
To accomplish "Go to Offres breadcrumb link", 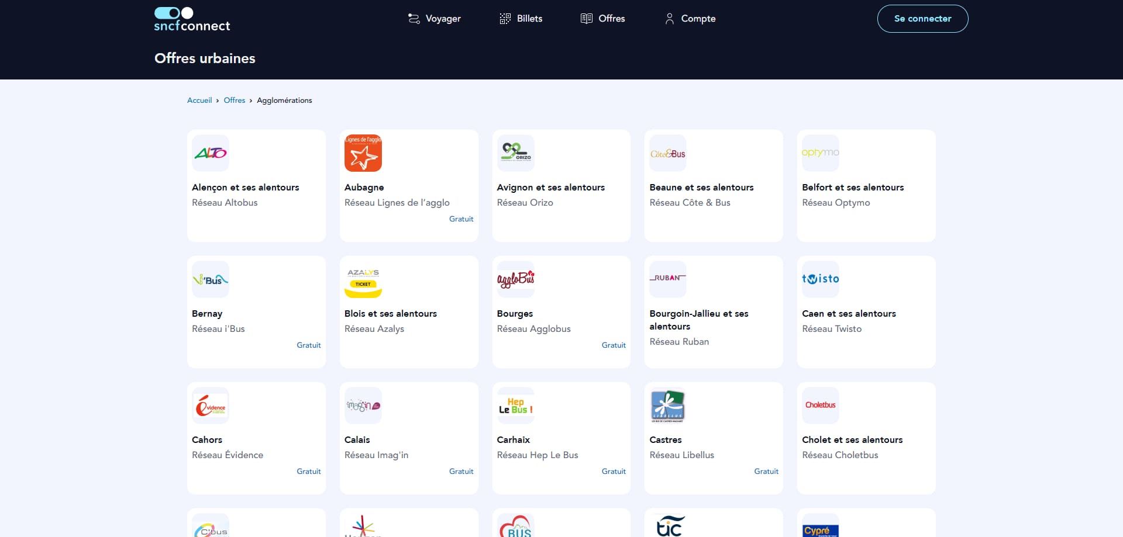I will 235,101.
